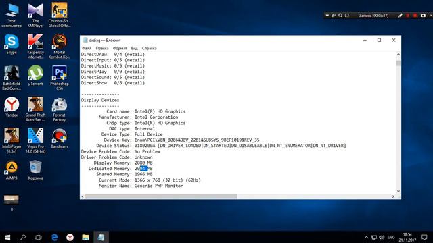Stop recording with the red stop button
The width and height of the screenshot is (433, 243).
(x=415, y=16)
